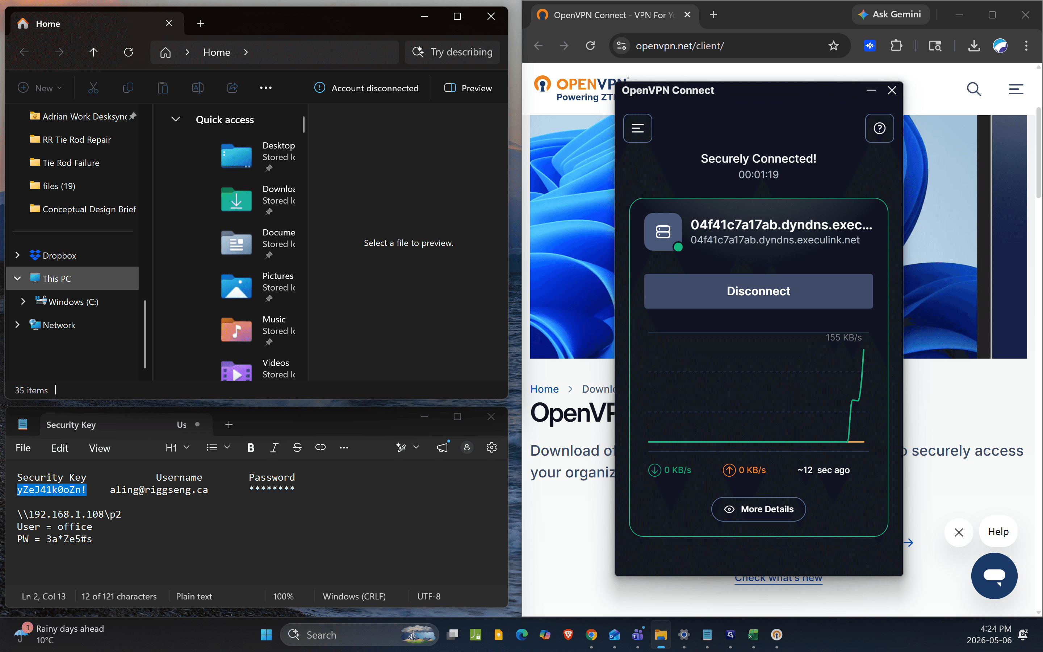Bookmark the page with the star icon
Screen dimensions: 1043x652
click(834, 46)
